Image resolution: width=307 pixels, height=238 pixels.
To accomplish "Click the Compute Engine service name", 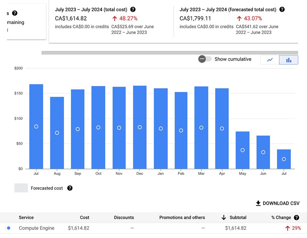I will [x=36, y=228].
